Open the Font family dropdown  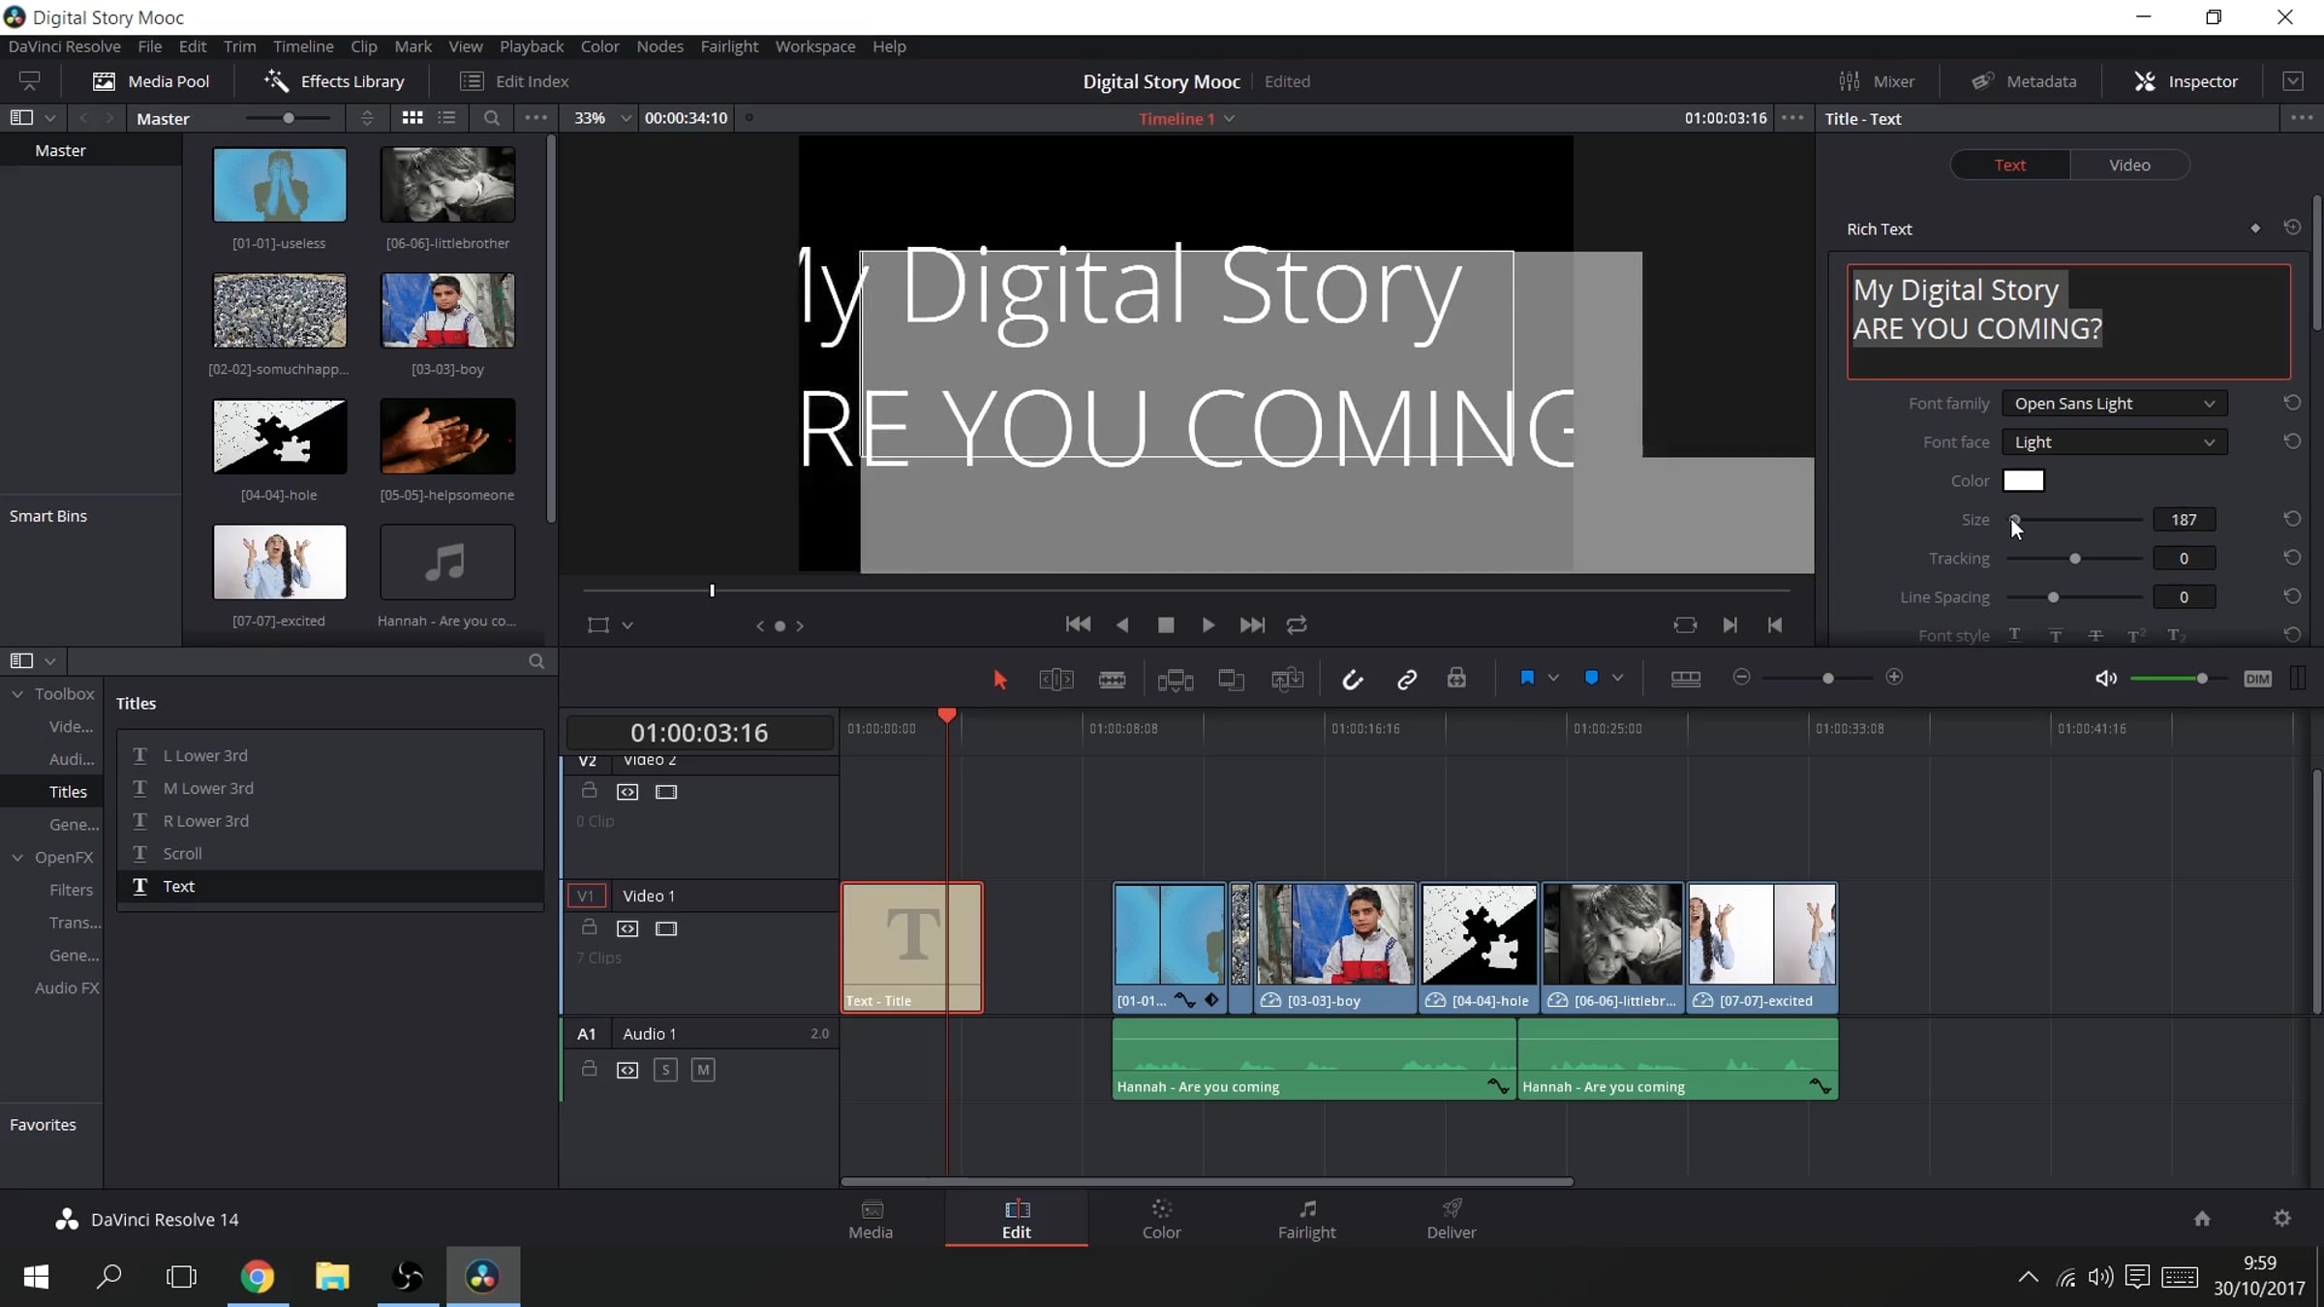(x=2114, y=404)
